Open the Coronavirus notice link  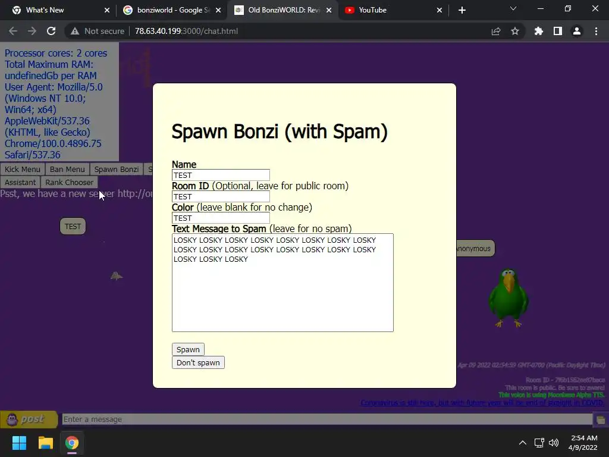click(482, 403)
